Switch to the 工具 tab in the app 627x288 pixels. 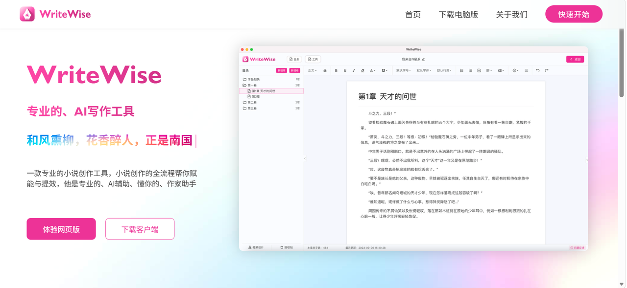pyautogui.click(x=313, y=59)
